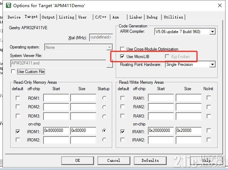Click the IRAM1 Size field 0x20000
This screenshot has height=170, width=228.
point(189,130)
